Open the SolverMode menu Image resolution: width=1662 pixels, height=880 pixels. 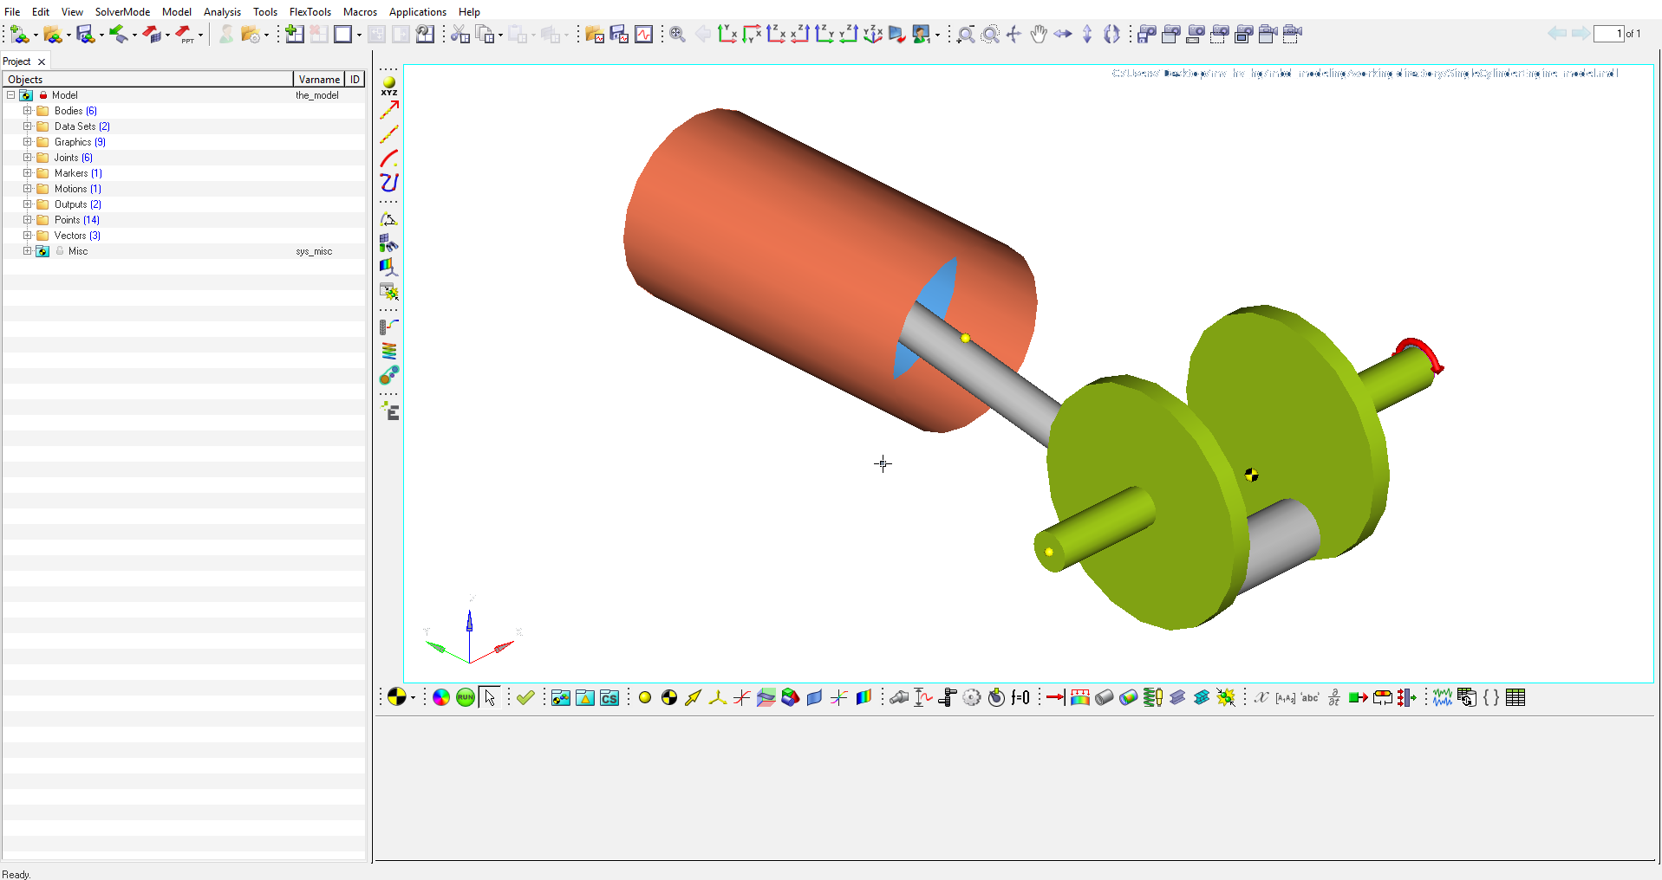tap(122, 12)
